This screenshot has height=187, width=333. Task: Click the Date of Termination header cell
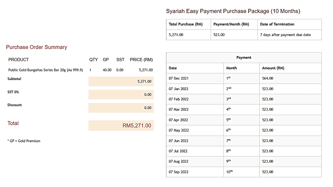277,24
